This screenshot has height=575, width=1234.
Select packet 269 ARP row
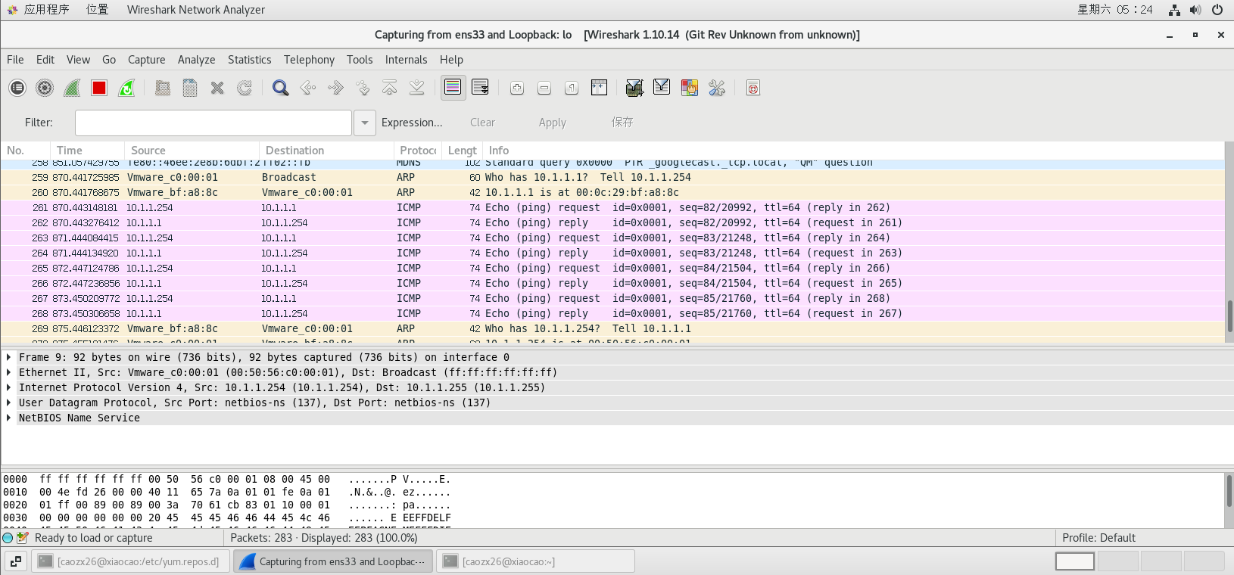pos(612,328)
